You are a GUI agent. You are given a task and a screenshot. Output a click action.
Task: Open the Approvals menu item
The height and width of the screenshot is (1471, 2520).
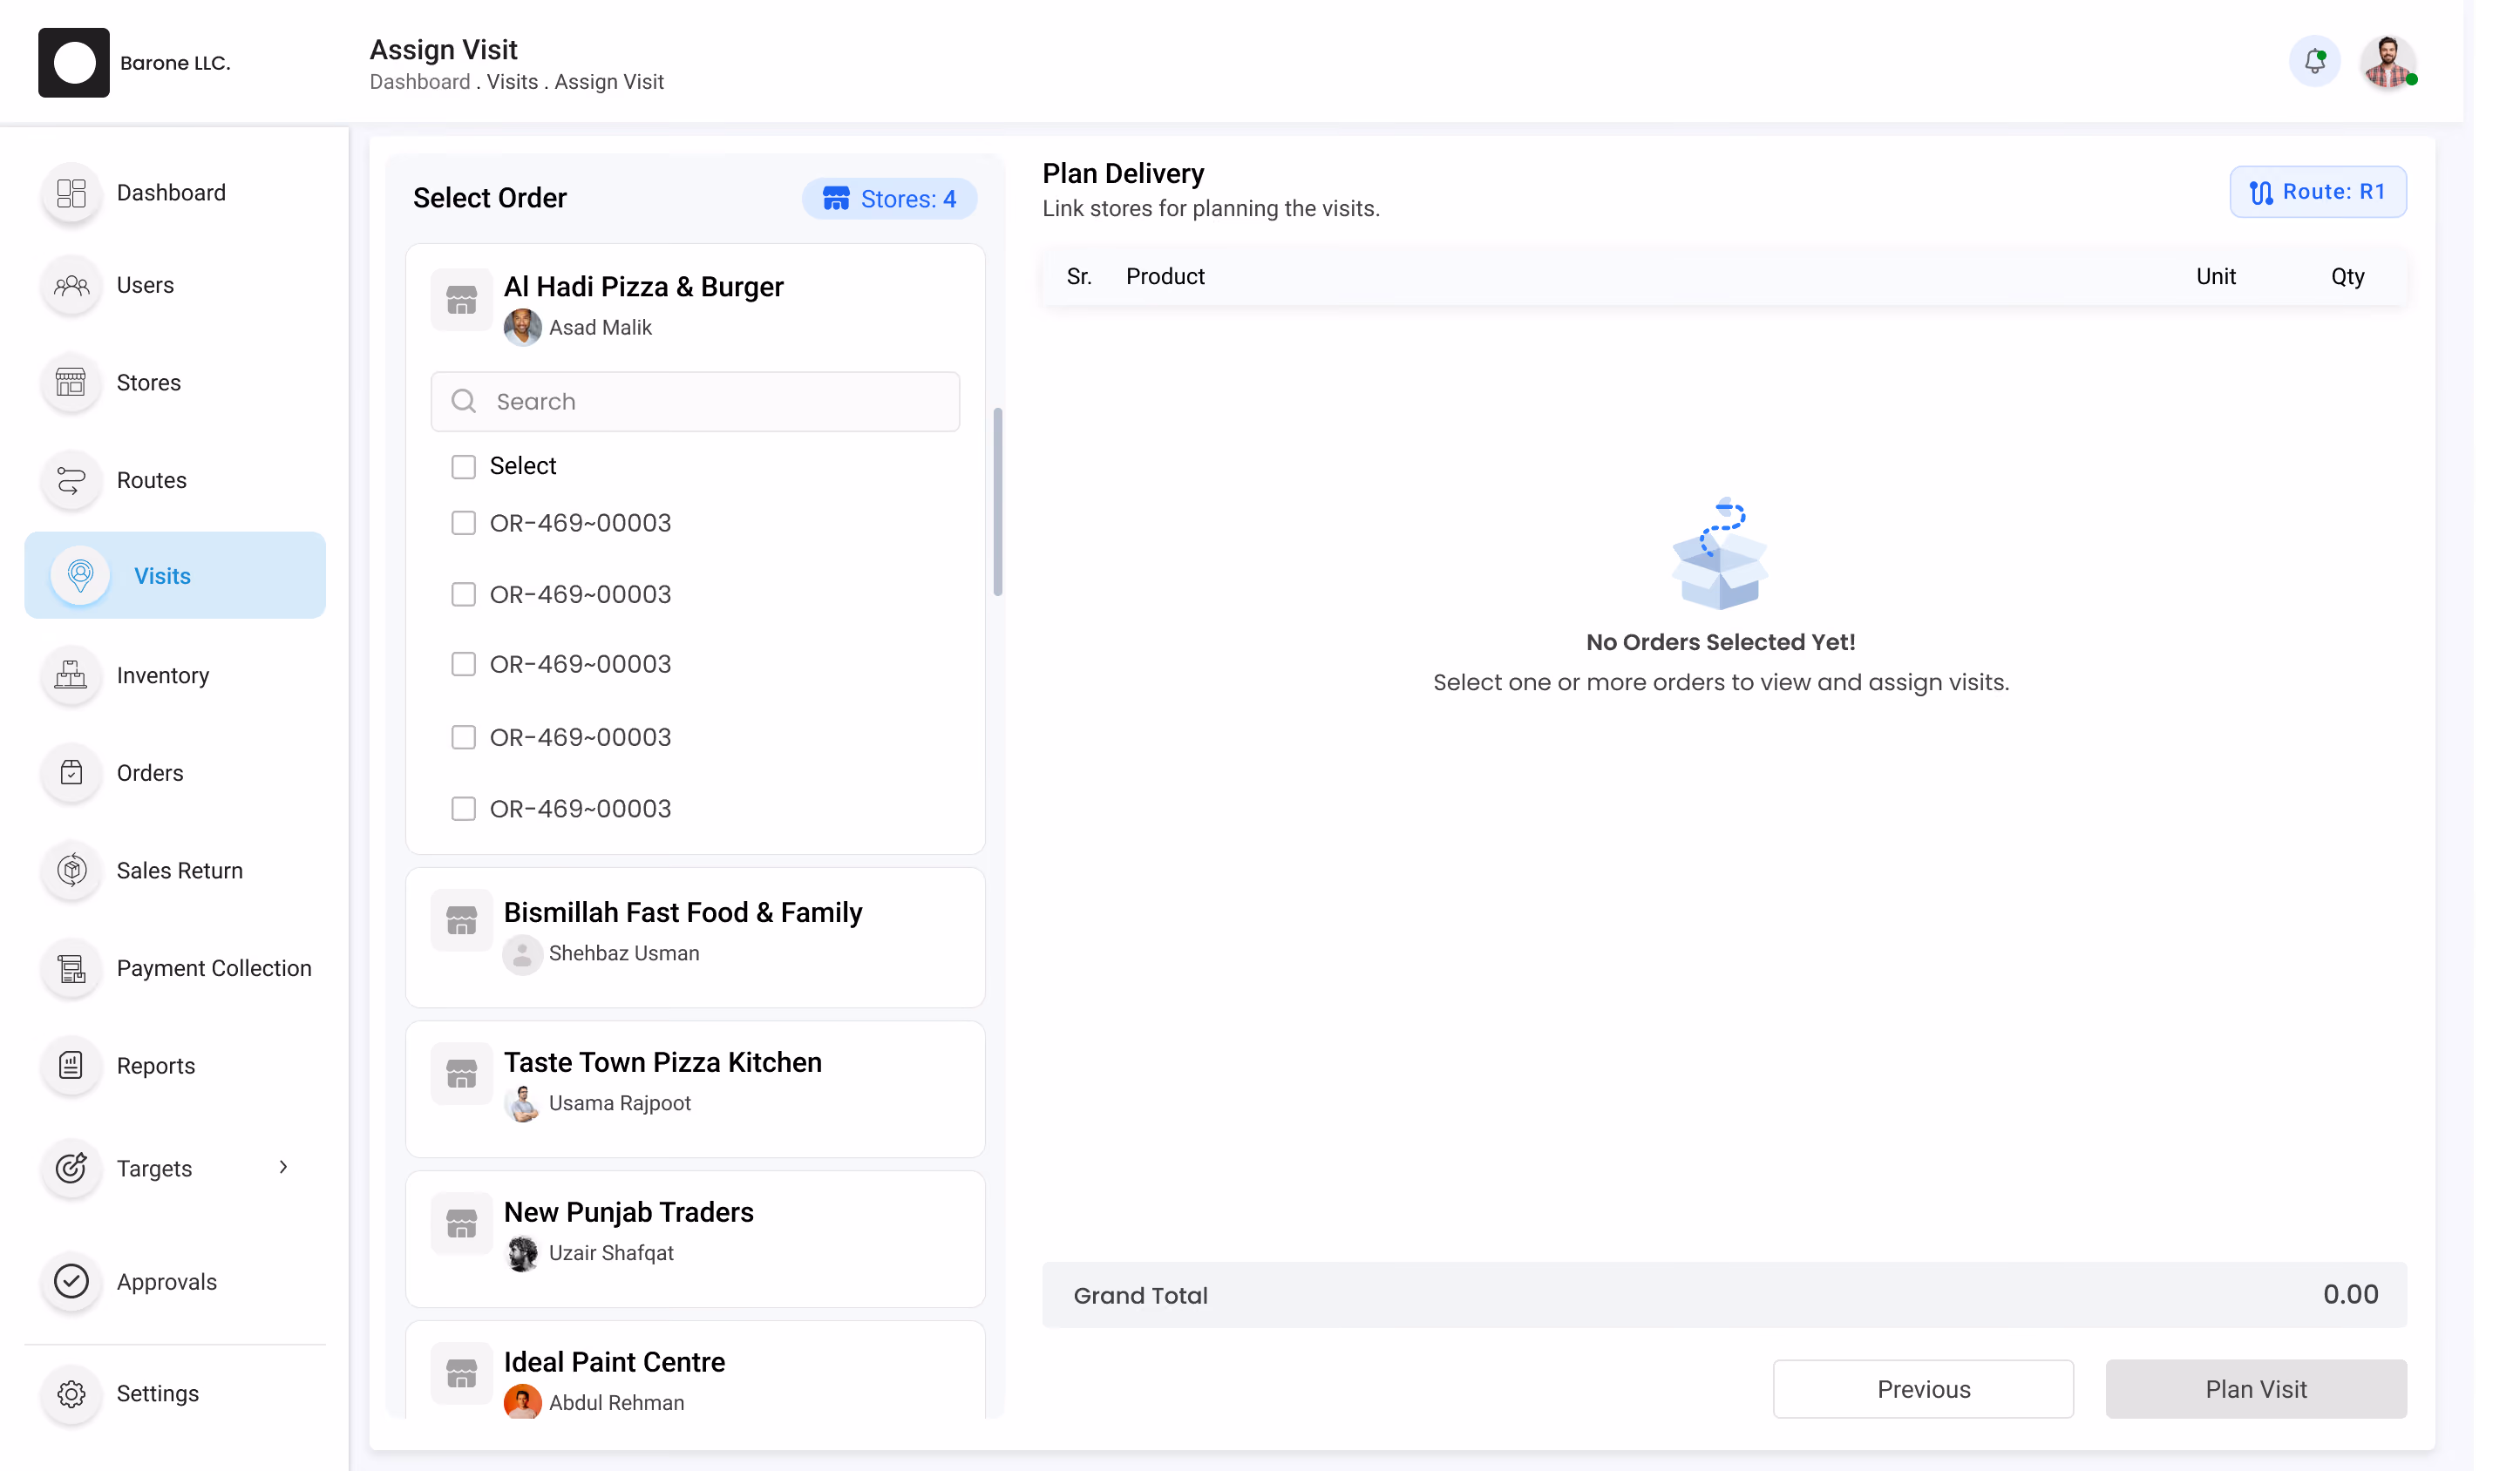(167, 1282)
